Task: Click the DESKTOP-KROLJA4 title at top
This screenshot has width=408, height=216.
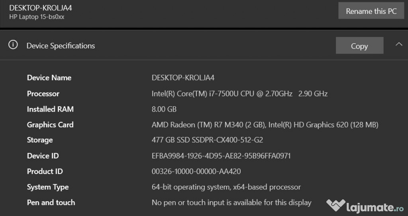Action: click(x=41, y=8)
